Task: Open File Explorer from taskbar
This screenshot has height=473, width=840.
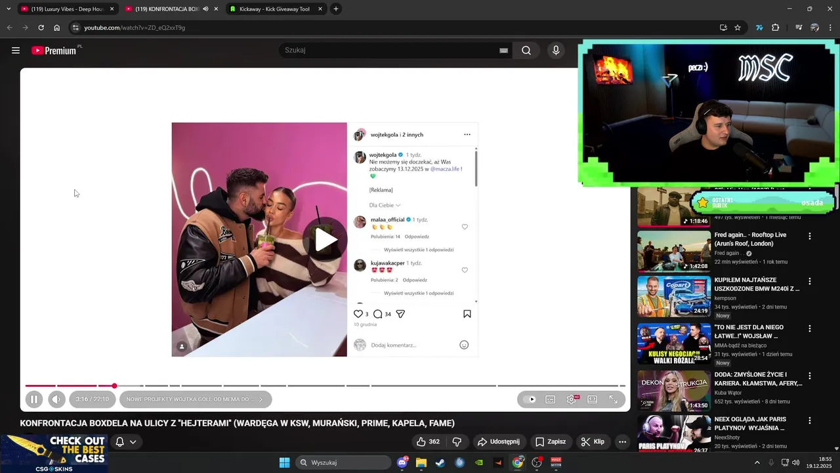Action: click(421, 462)
